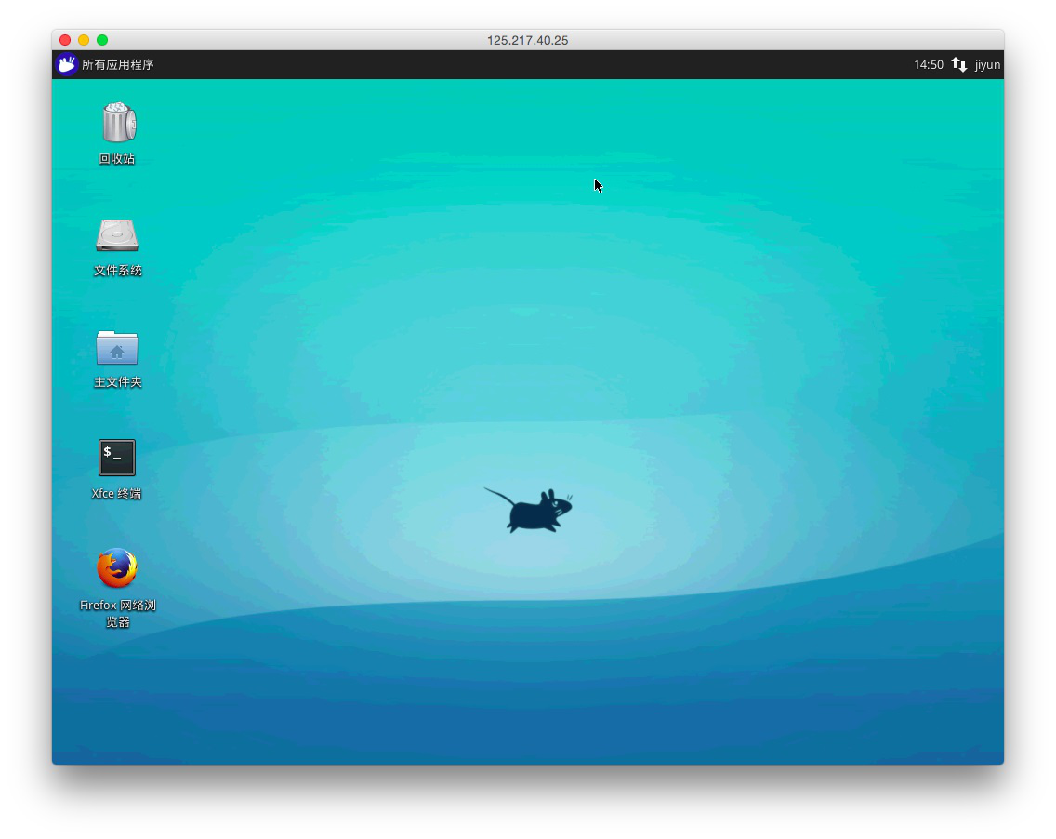
Task: Select the 文件系统 file system drive icon
Action: (x=117, y=235)
